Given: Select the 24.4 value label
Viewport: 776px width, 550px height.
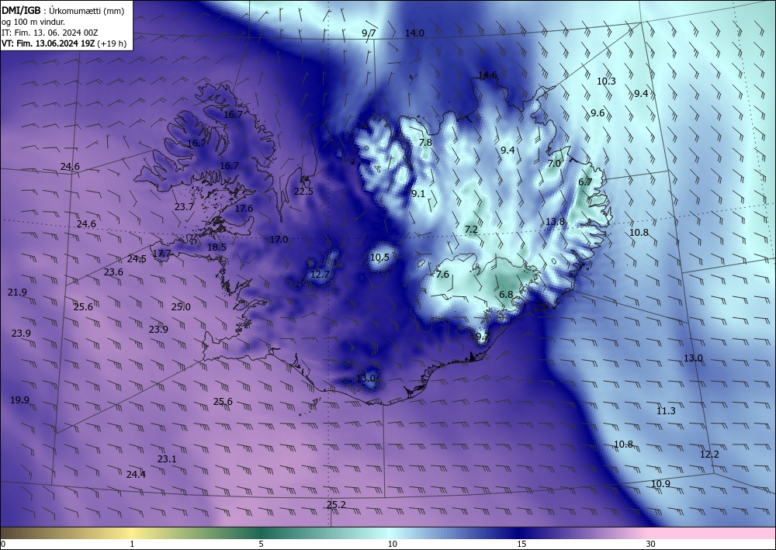Looking at the screenshot, I should point(136,475).
